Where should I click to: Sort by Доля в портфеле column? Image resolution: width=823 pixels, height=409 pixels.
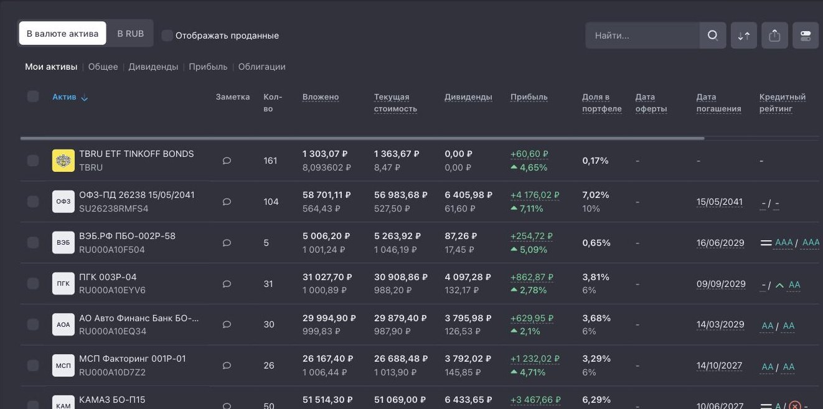click(x=602, y=103)
